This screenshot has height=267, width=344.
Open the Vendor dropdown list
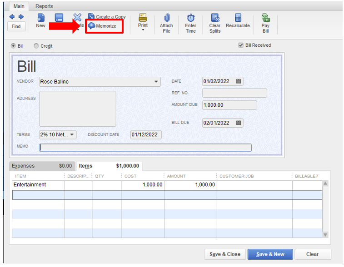(x=156, y=82)
